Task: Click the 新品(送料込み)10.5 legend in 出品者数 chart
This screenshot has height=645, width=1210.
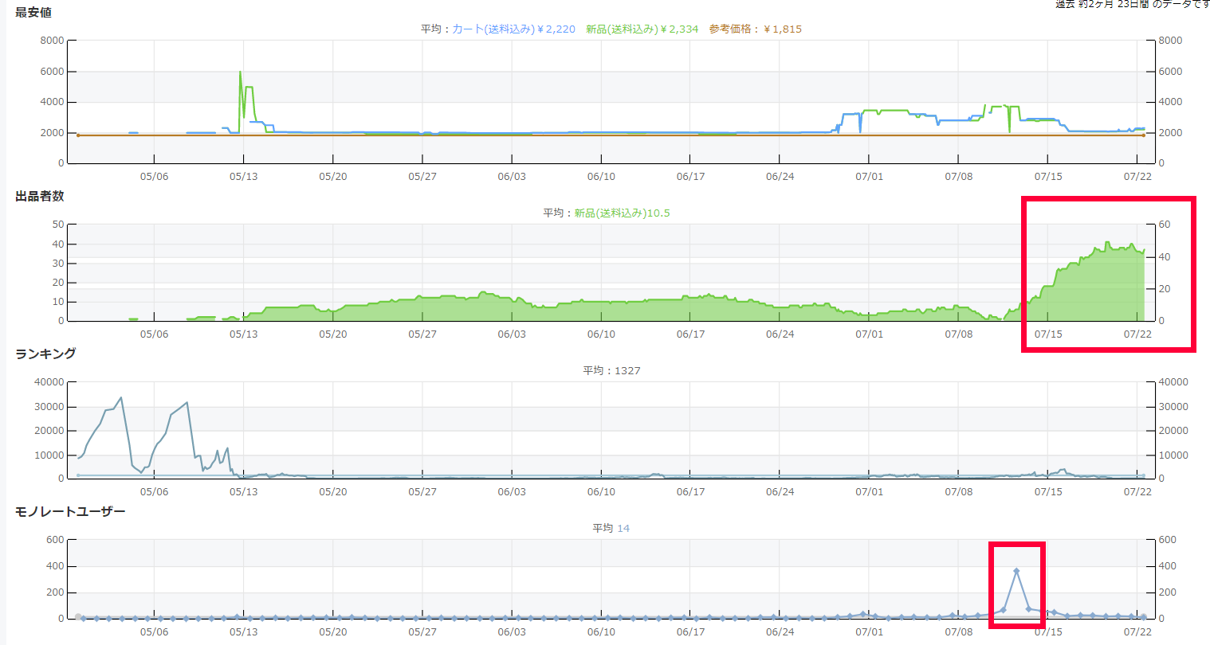Action: pos(622,213)
